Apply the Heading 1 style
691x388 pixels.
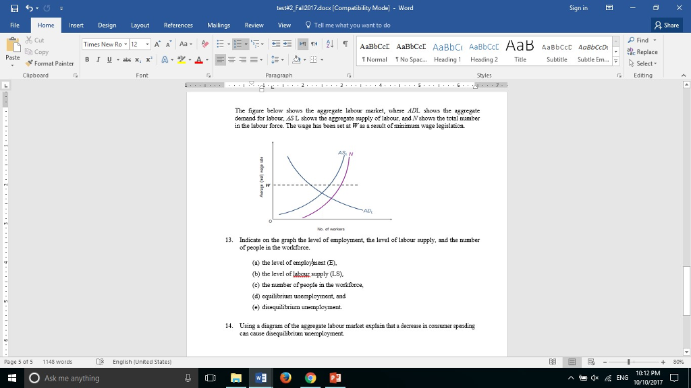[447, 52]
